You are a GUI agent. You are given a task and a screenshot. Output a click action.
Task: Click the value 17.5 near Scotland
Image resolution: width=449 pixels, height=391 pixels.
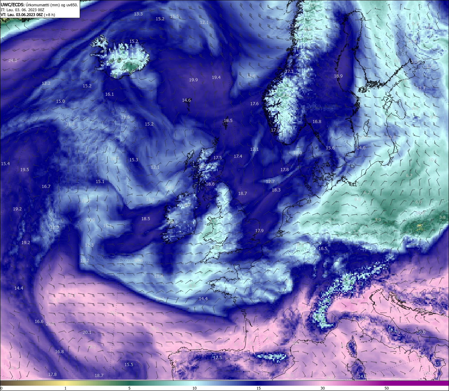click(217, 158)
